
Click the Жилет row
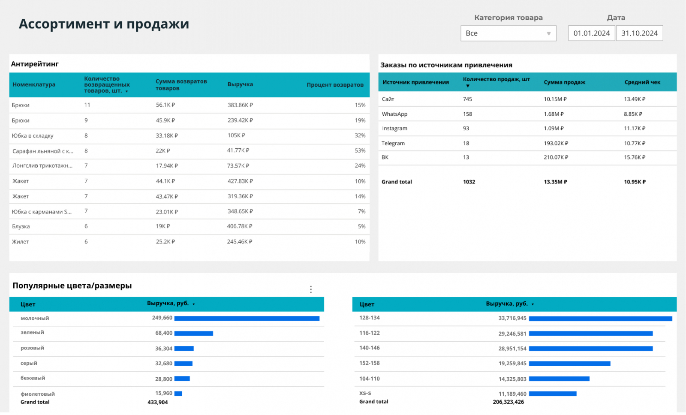(x=189, y=242)
